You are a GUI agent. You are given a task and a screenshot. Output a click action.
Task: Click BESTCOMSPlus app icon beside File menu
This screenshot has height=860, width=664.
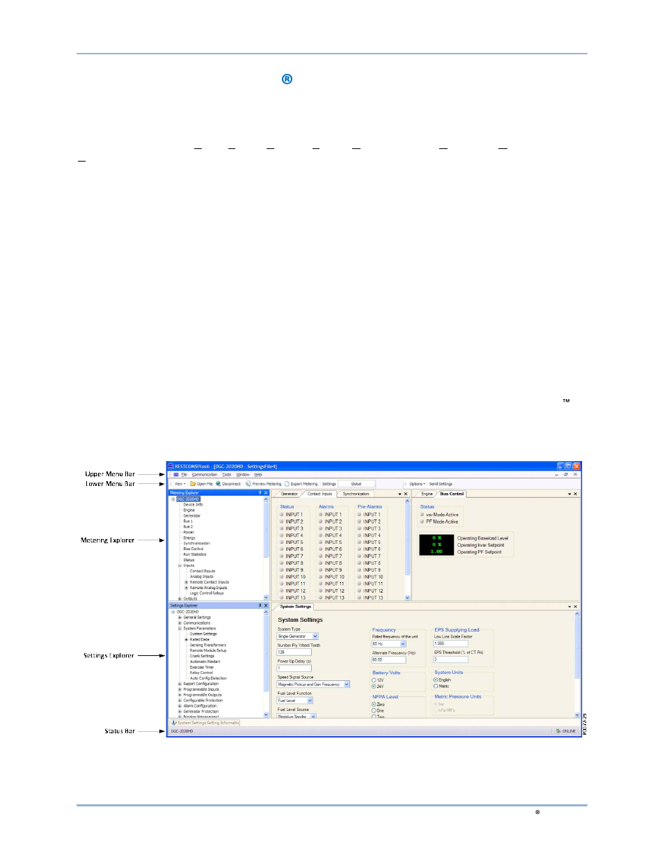(x=176, y=474)
